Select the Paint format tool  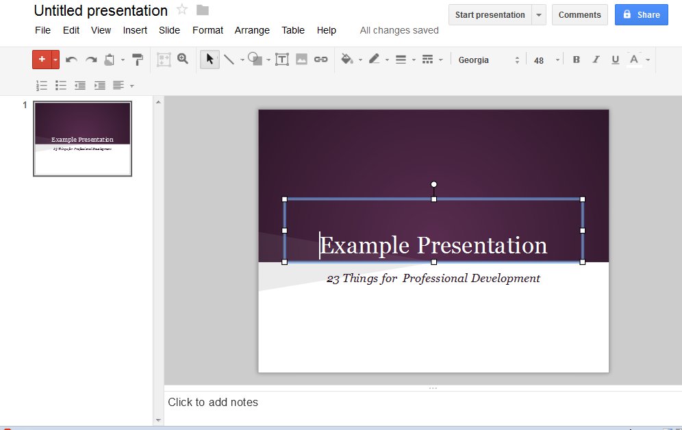tap(137, 60)
